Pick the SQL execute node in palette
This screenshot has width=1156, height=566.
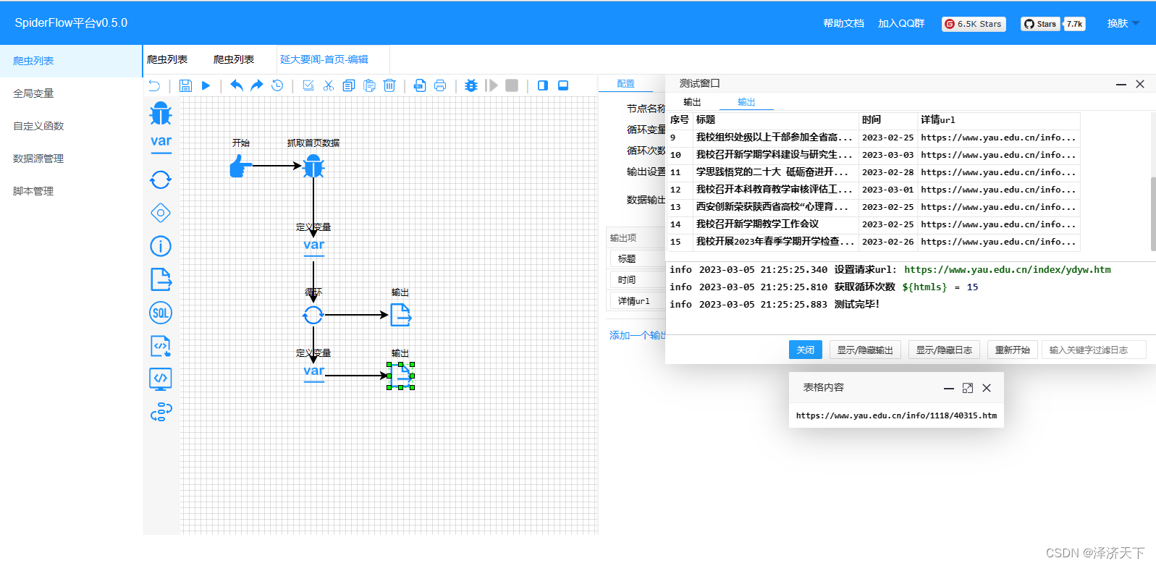pos(161,313)
